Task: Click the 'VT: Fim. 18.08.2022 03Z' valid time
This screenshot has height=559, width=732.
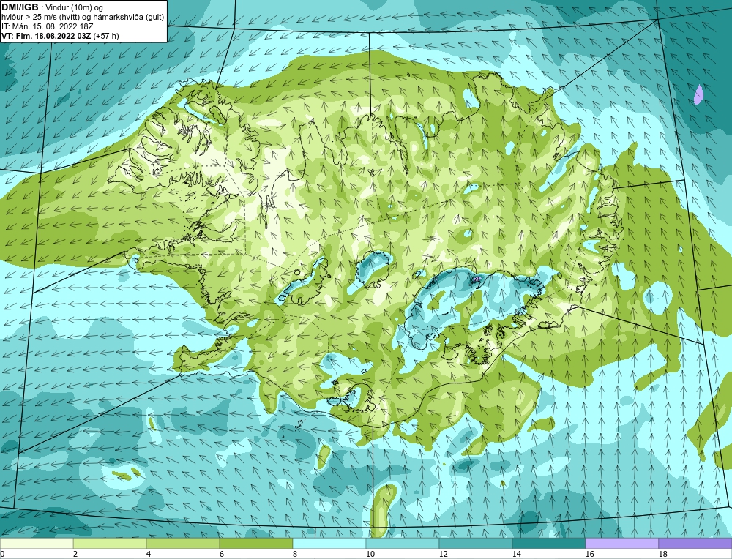Action: click(47, 36)
